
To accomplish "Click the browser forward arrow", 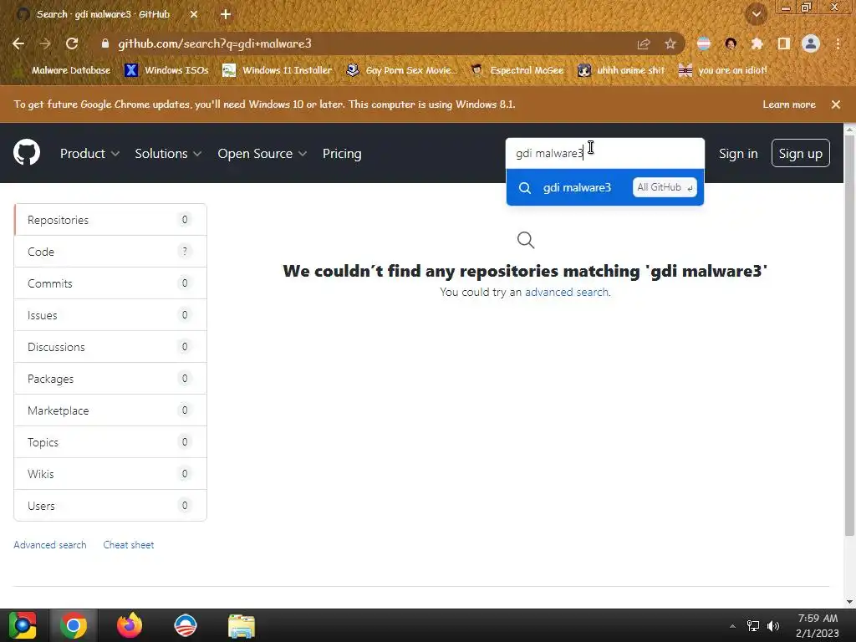I will [x=45, y=43].
